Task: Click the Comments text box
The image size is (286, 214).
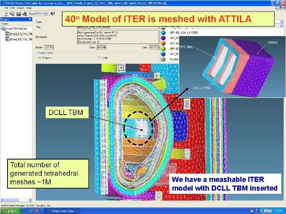Action: coord(118,37)
